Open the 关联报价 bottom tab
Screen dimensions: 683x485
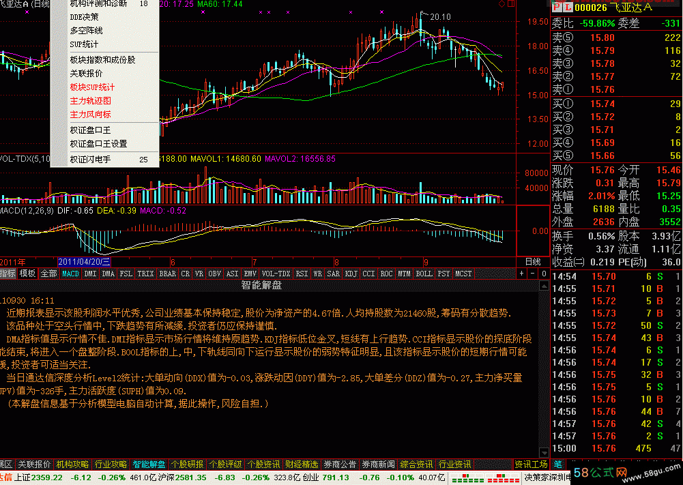[34, 465]
